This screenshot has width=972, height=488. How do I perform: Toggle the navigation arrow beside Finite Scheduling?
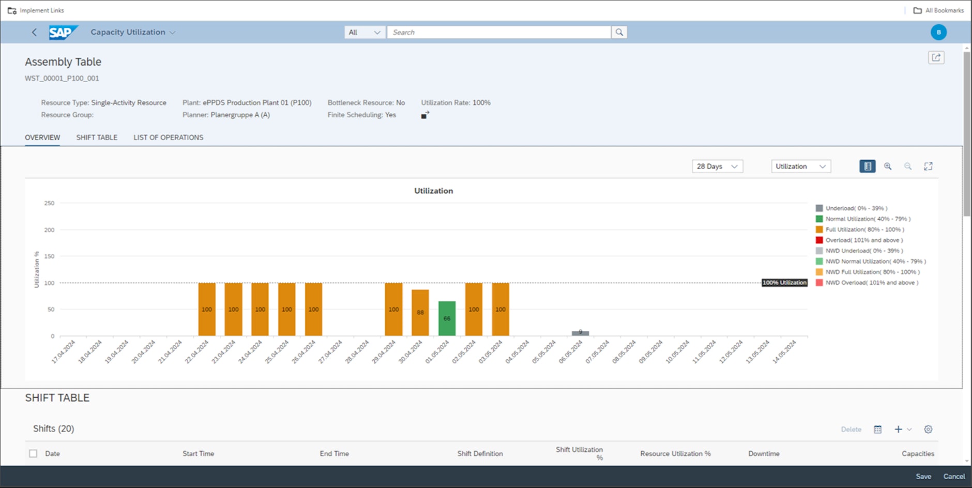click(x=424, y=114)
